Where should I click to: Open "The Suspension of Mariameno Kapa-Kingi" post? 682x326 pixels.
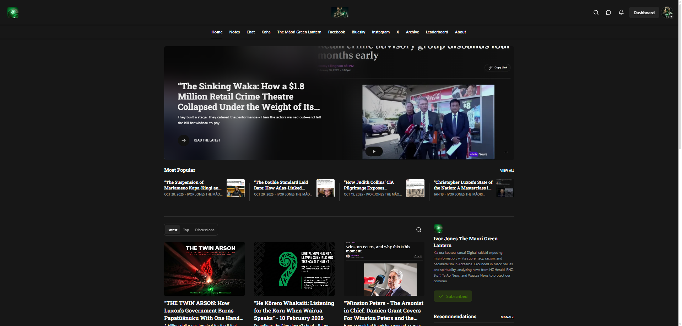click(x=193, y=185)
